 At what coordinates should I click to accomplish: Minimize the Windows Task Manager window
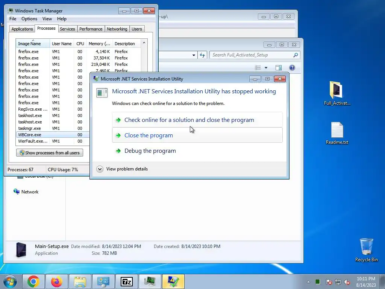click(x=124, y=11)
